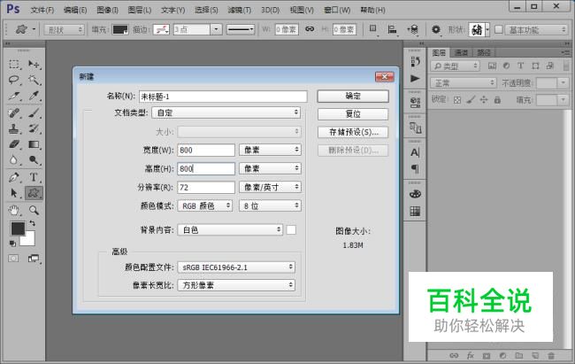Filter layers by type layers
Viewport: 575px width, 364px height.
(521, 66)
